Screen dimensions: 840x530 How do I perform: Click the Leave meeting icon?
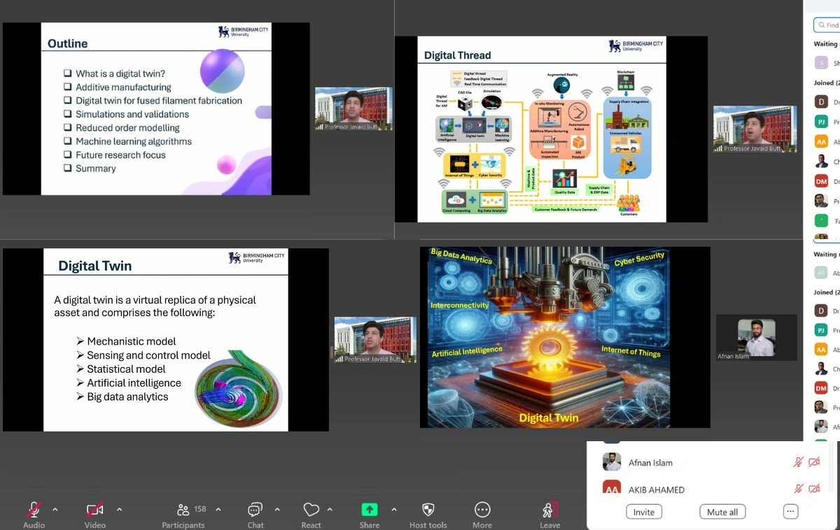550,510
